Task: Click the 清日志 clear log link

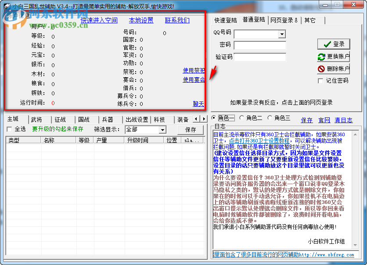Action: [x=343, y=120]
